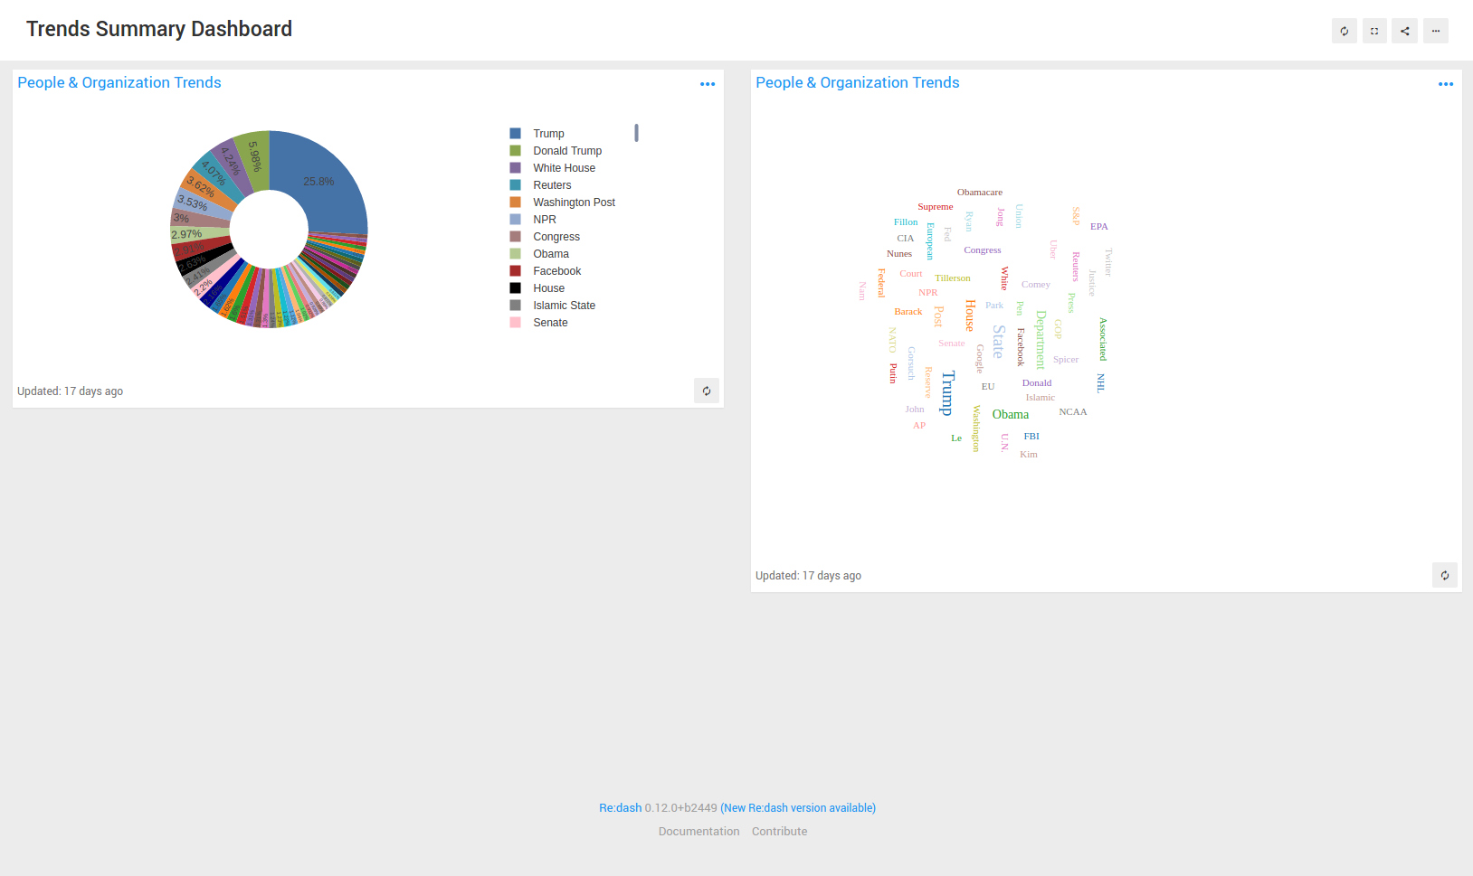1473x876 pixels.
Task: Click the pie widget's Updated 17 days ago text
Action: [71, 391]
